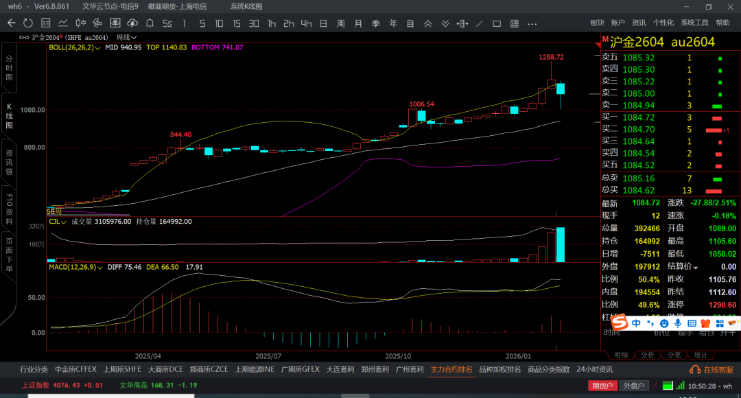Select the 5s period button

click(167, 23)
